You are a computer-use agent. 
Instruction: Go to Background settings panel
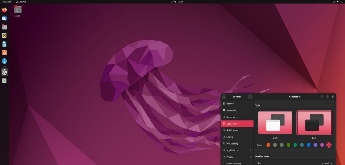point(232,117)
